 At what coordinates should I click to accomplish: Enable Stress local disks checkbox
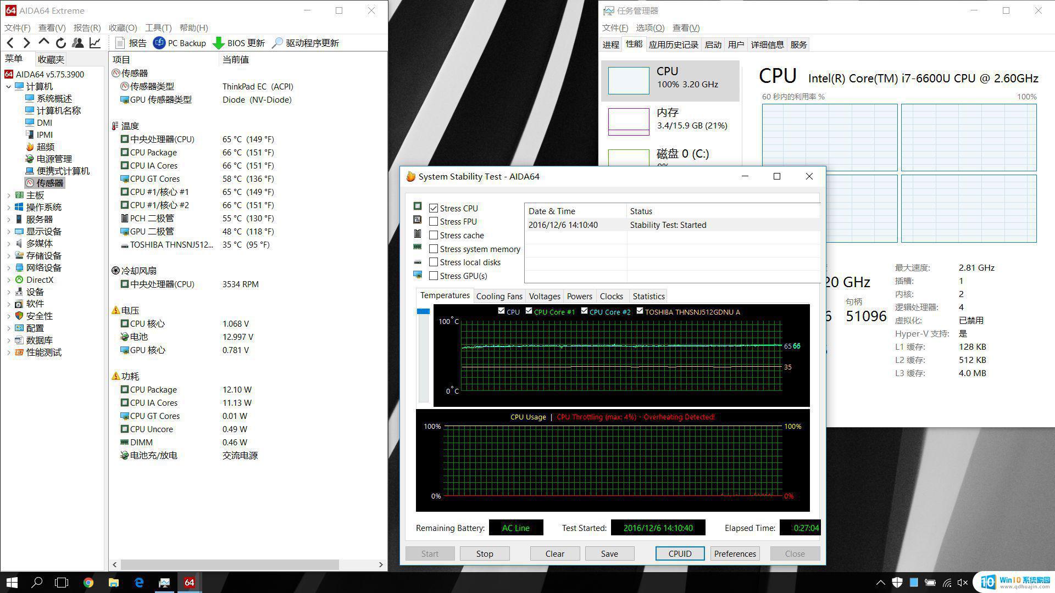[434, 262]
